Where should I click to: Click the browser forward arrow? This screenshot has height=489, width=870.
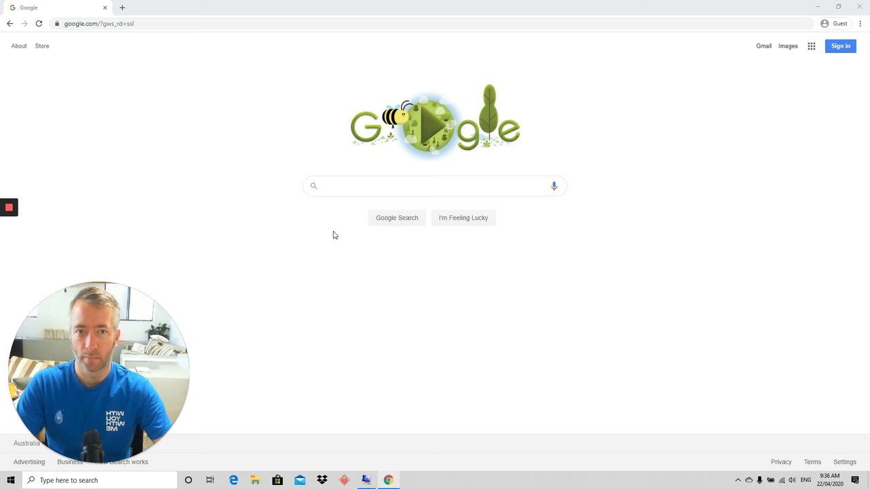(24, 24)
